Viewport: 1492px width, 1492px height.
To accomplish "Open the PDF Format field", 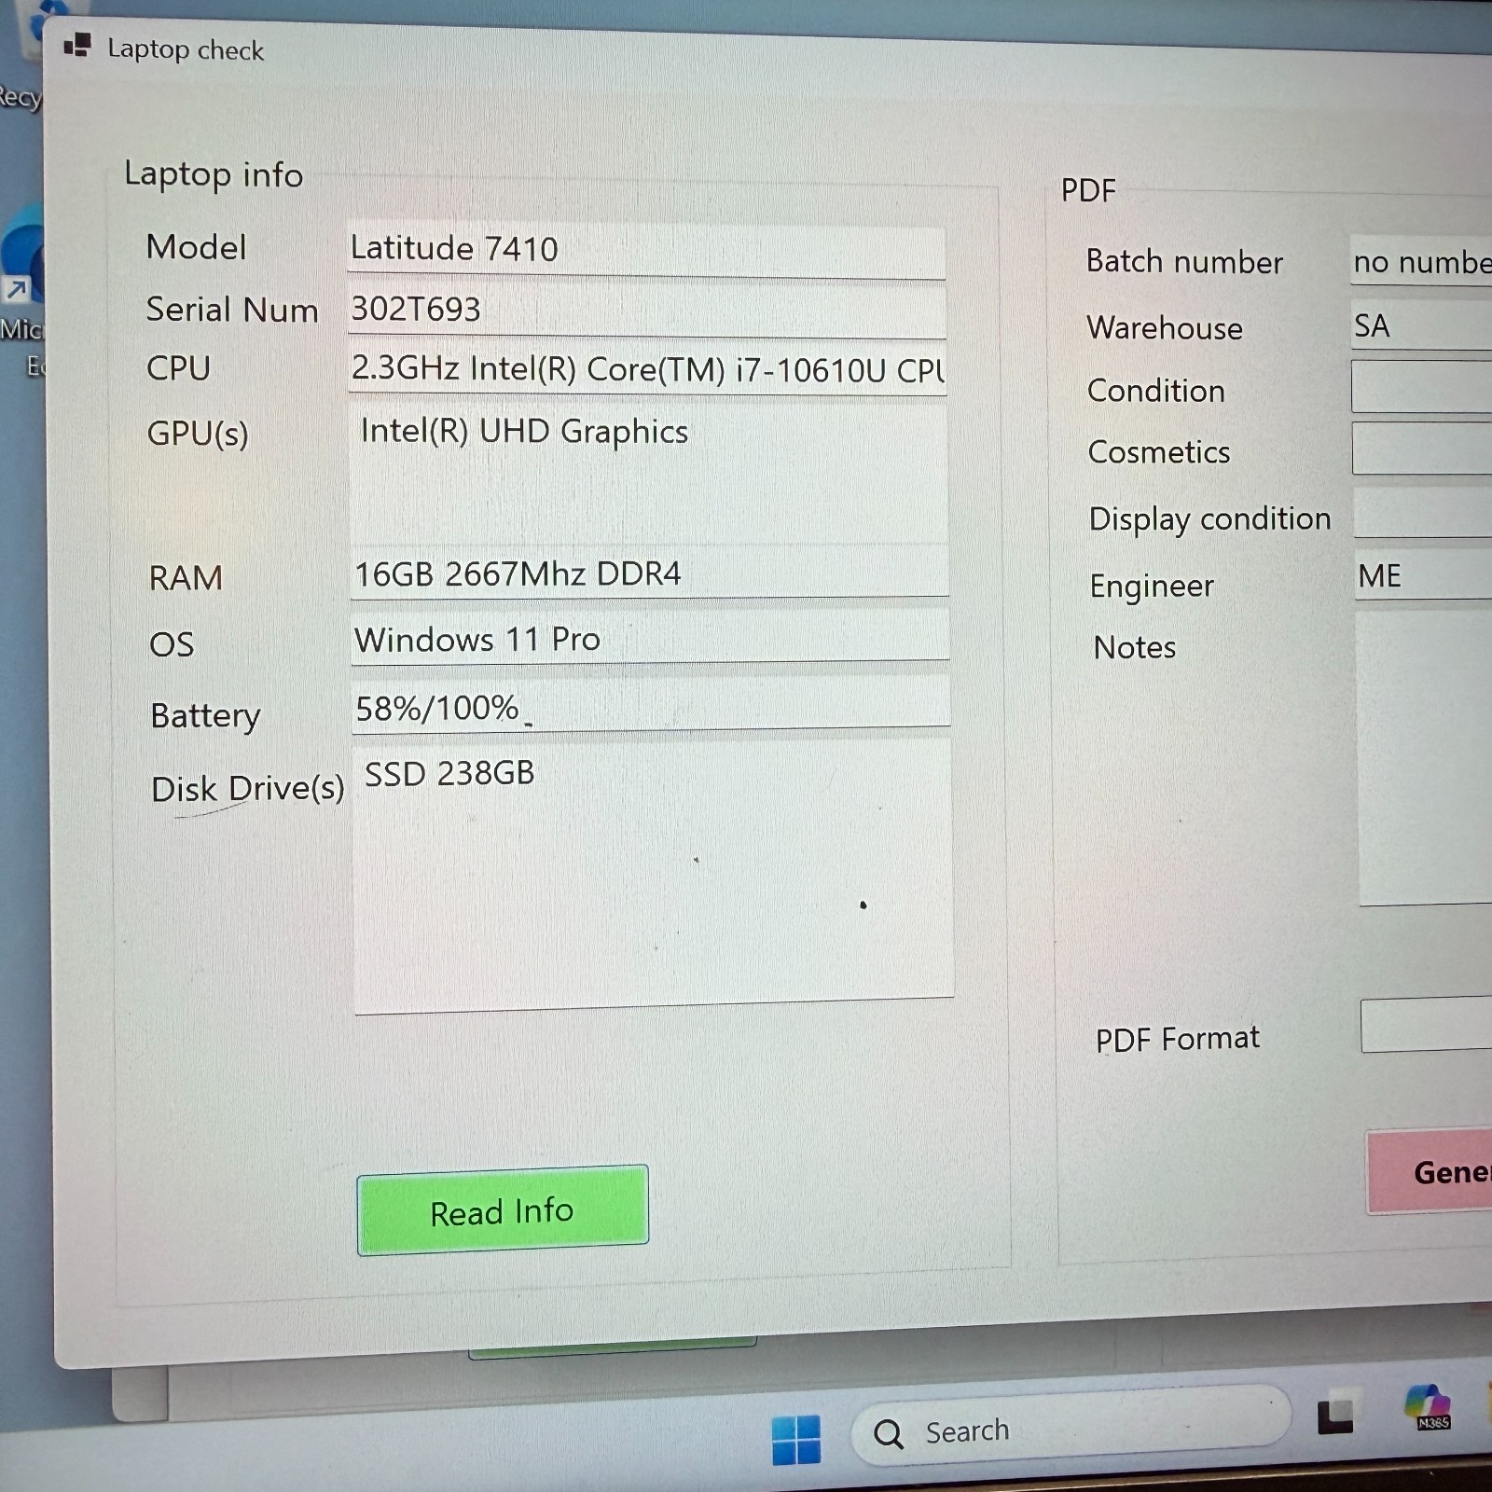I will pos(1427,1025).
